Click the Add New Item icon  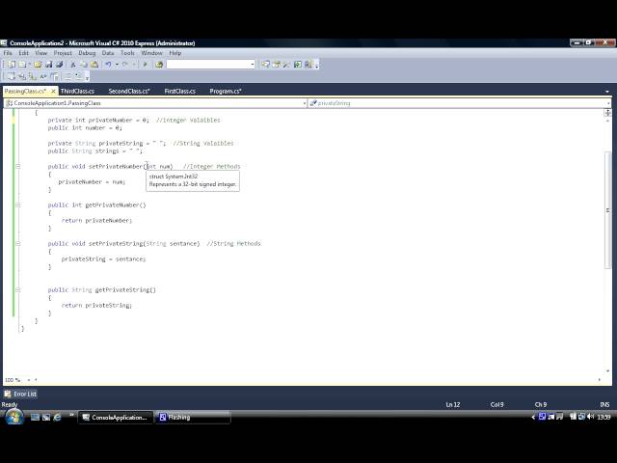(22, 65)
